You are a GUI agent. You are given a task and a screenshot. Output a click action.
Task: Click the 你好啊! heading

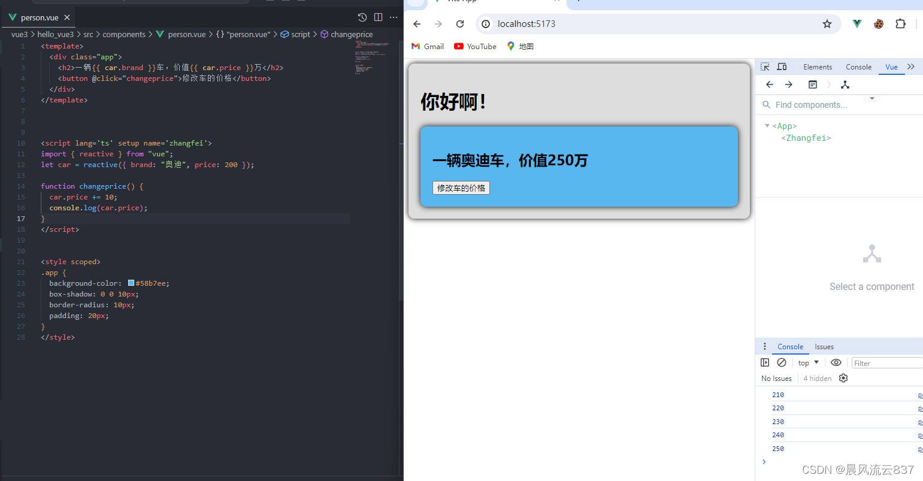click(x=453, y=102)
